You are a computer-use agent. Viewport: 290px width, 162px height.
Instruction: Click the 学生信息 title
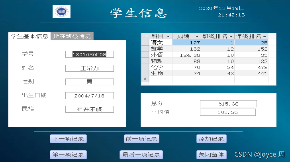pos(138,13)
